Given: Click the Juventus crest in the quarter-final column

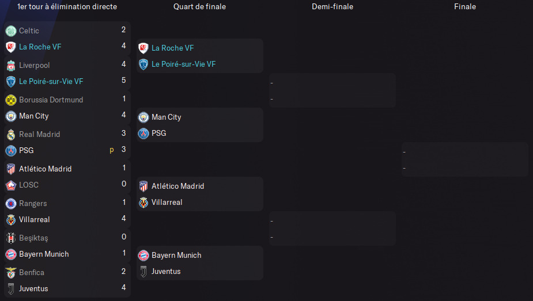Looking at the screenshot, I should pyautogui.click(x=143, y=271).
